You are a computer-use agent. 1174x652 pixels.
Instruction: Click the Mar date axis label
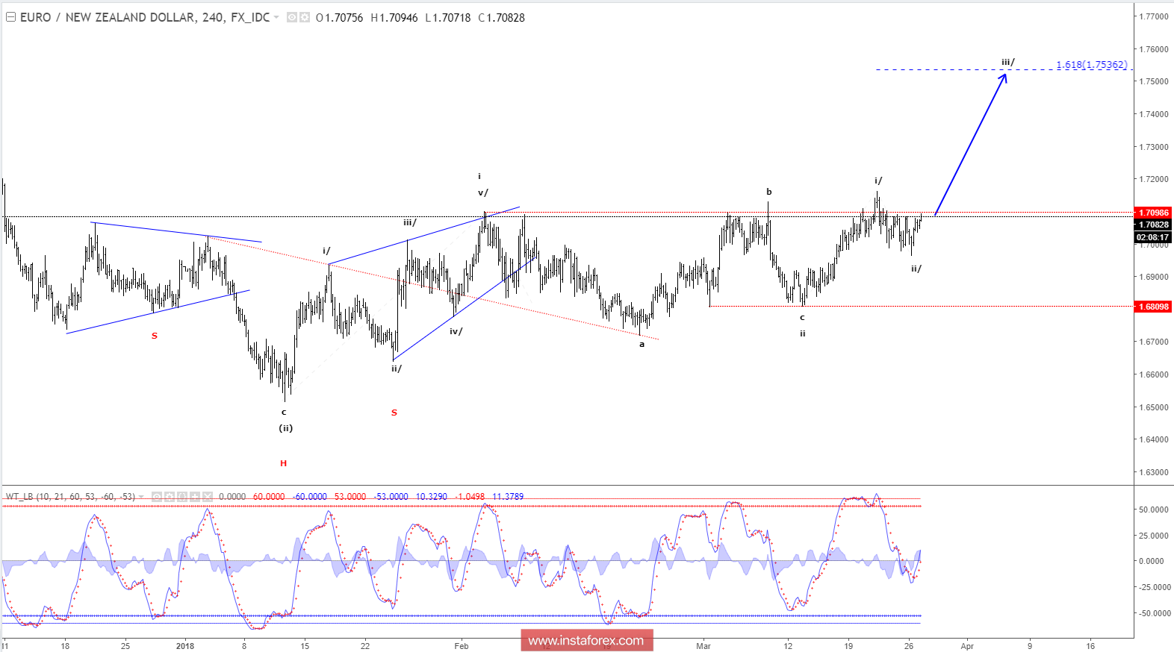704,646
